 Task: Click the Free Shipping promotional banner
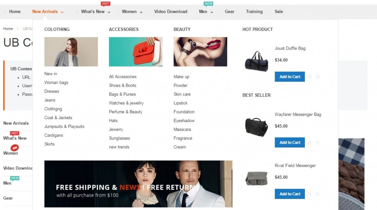click(138, 184)
